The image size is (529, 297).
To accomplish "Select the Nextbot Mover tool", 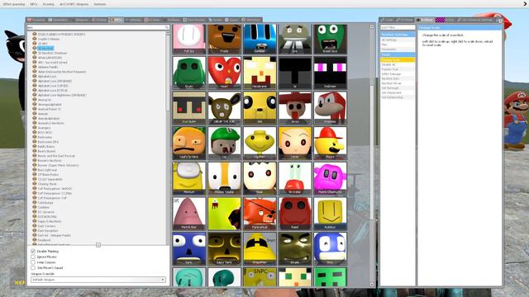I will click(398, 83).
